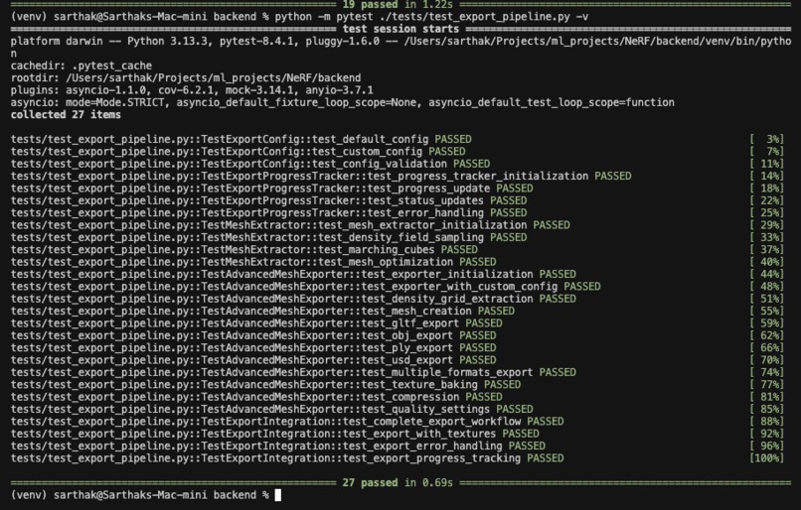Click the test_quality_settings test line
The height and width of the screenshot is (510, 801).
coord(271,409)
